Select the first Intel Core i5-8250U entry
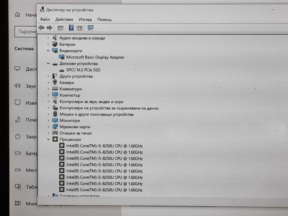Viewport: 288px width, 216px height. (104, 146)
